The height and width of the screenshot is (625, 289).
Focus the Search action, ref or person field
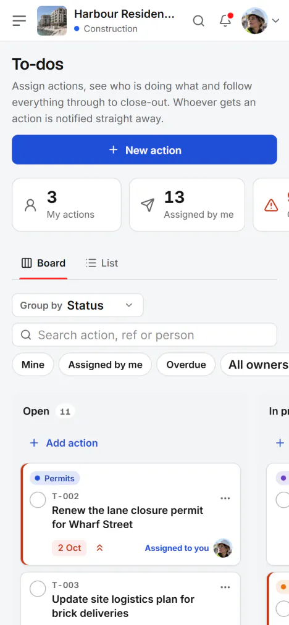144,335
